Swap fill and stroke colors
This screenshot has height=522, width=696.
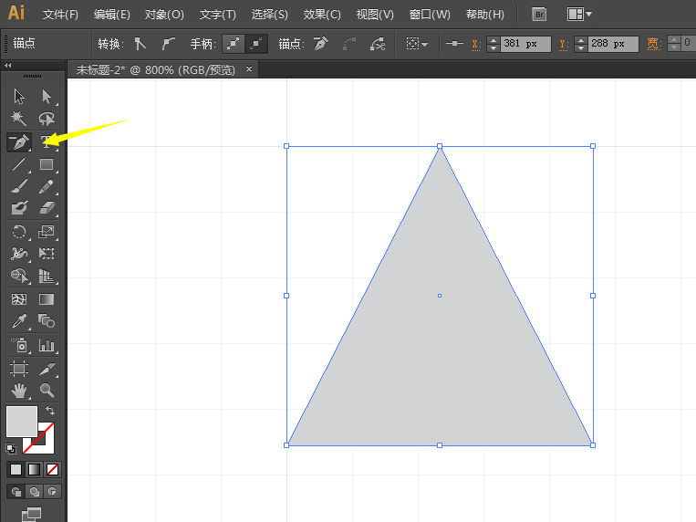point(50,411)
